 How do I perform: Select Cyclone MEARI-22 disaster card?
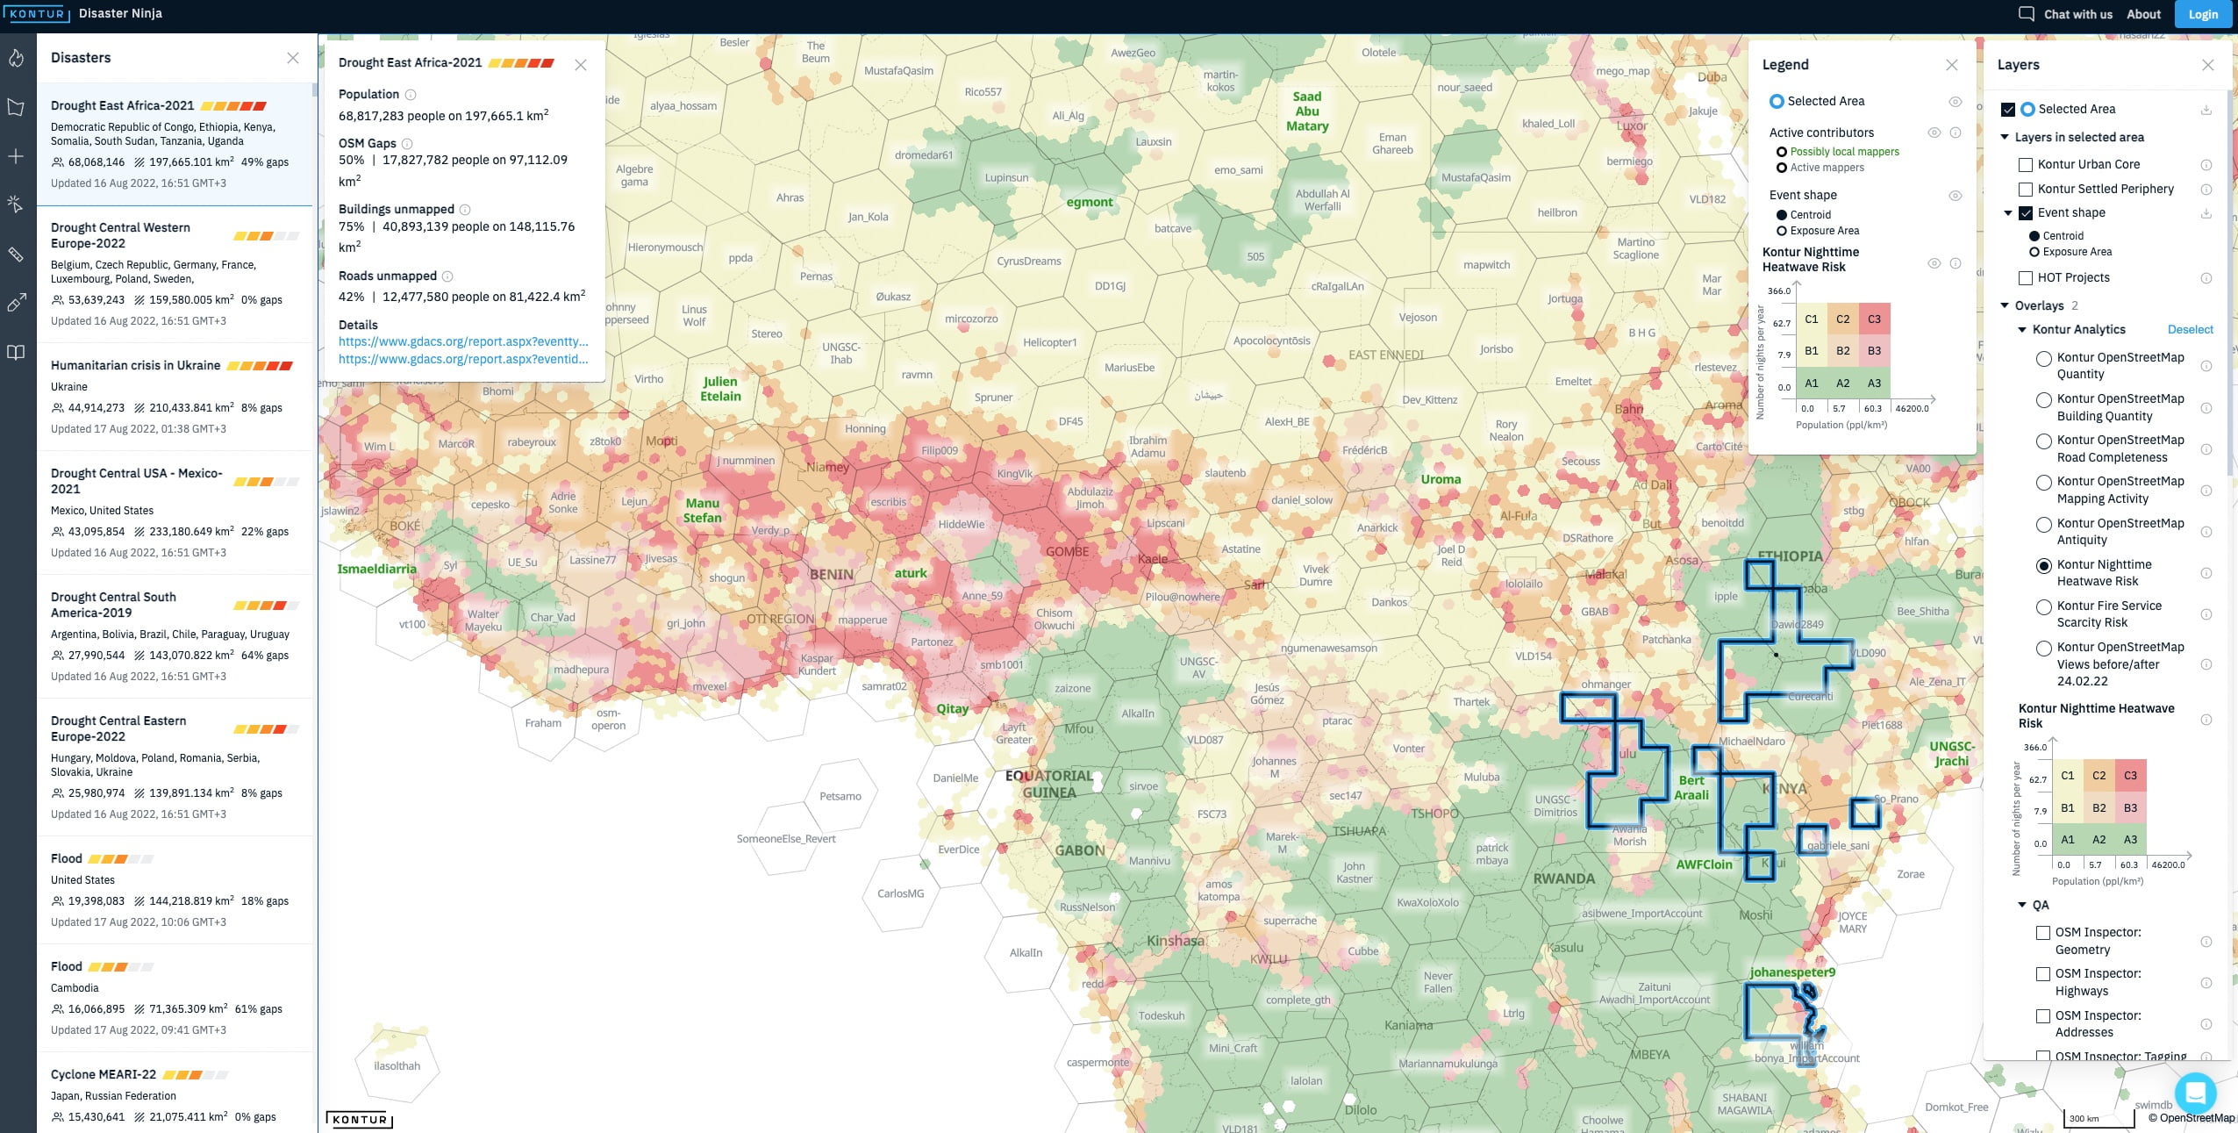[x=175, y=1093]
